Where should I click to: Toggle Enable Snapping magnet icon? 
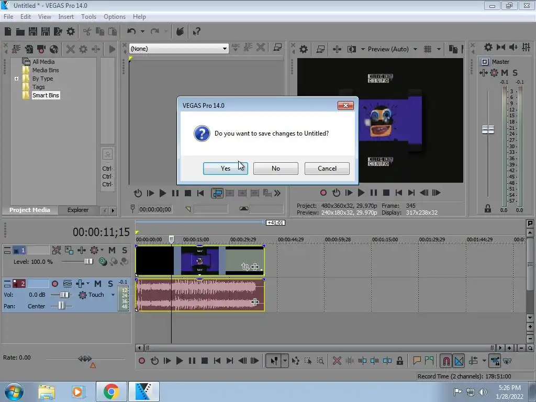446,361
